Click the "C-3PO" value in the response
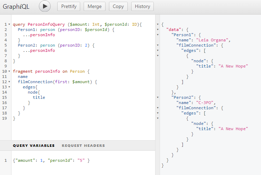The image size is (261, 175). tap(205, 103)
